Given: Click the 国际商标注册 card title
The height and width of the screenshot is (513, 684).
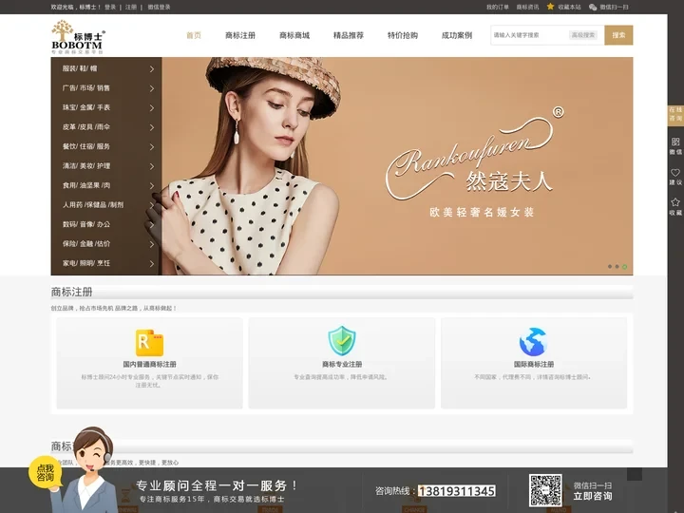Looking at the screenshot, I should click(534, 364).
